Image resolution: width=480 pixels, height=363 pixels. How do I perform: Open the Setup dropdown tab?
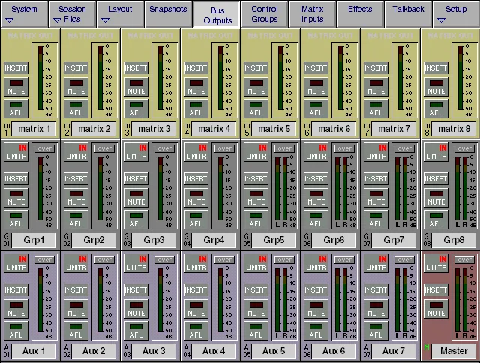(x=457, y=14)
